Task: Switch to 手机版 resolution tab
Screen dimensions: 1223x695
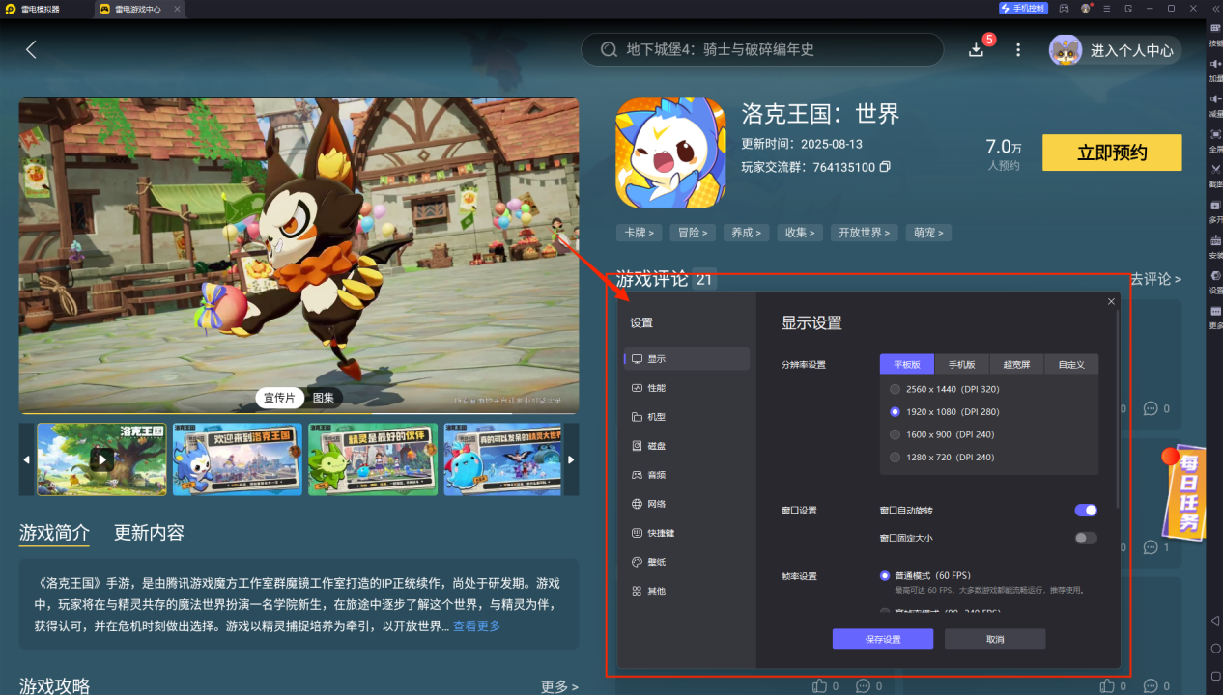Action: click(961, 365)
